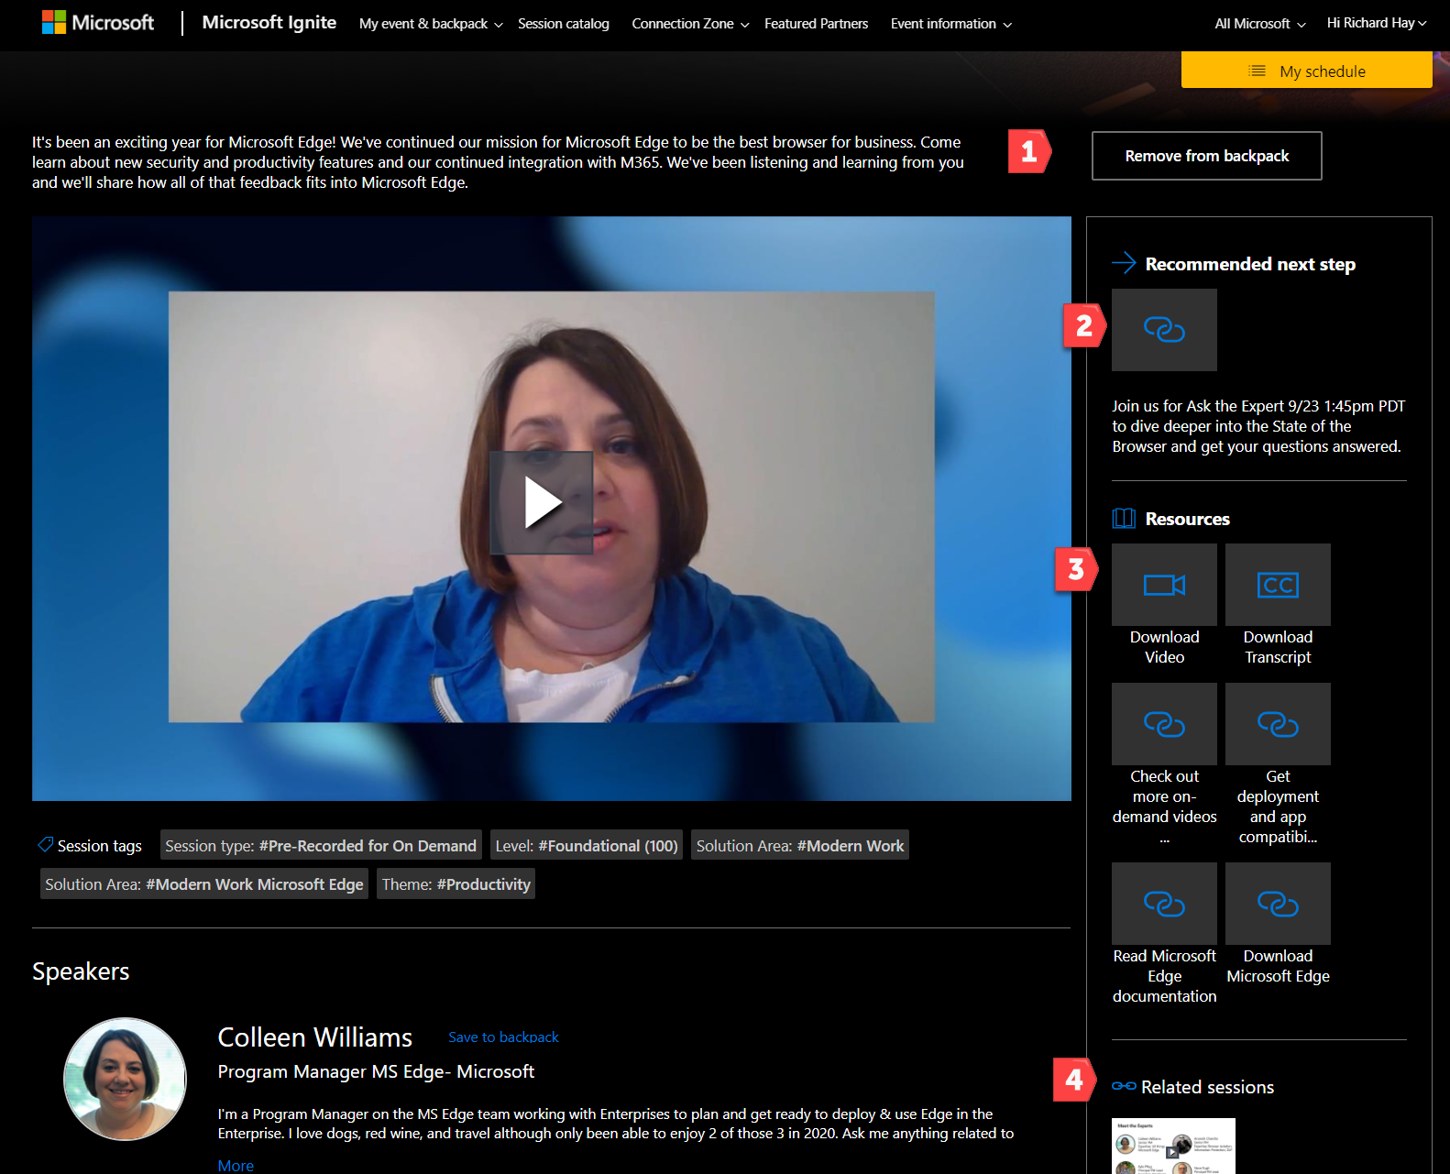Open the Read Microsoft Edge documentation link tile
The width and height of the screenshot is (1450, 1174).
(x=1164, y=904)
